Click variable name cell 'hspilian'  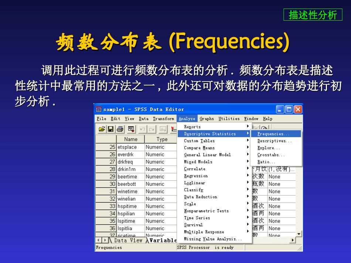[130, 214]
